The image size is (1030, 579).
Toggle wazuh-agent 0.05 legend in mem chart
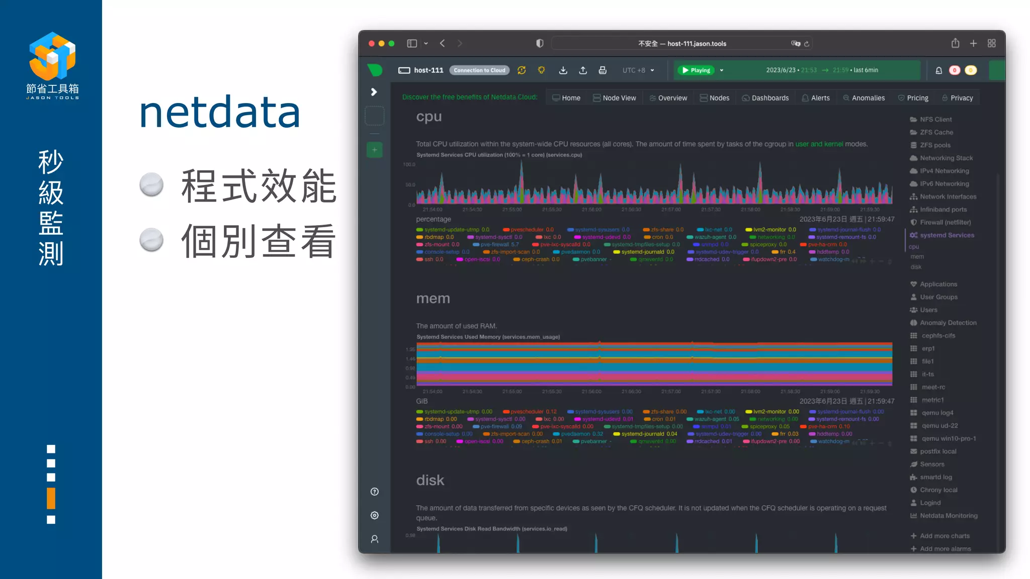click(x=713, y=419)
